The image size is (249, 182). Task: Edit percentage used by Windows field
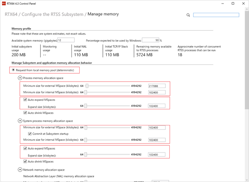(150, 40)
